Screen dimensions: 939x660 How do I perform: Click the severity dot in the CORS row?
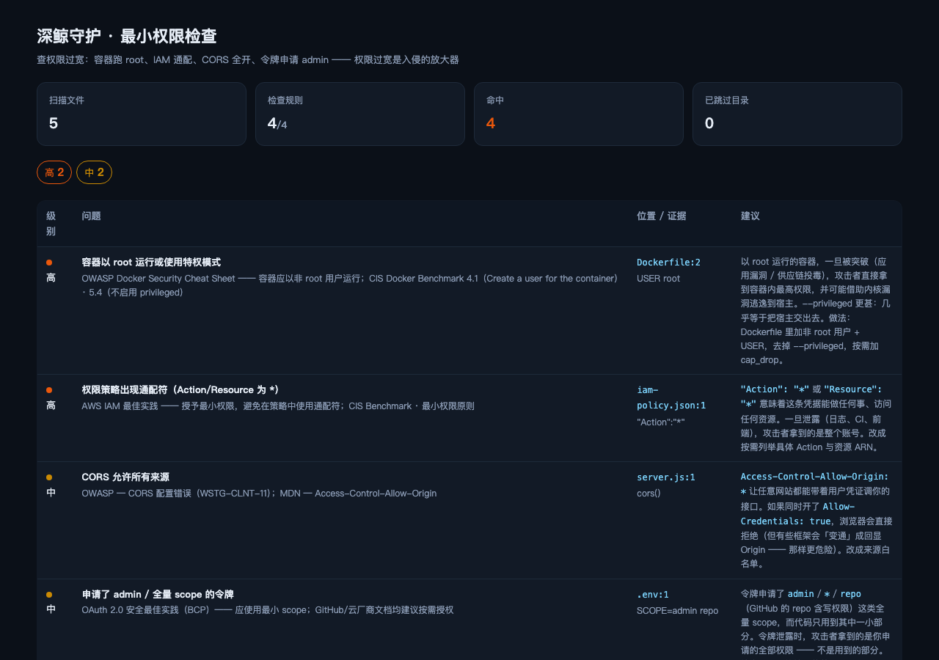coord(49,477)
